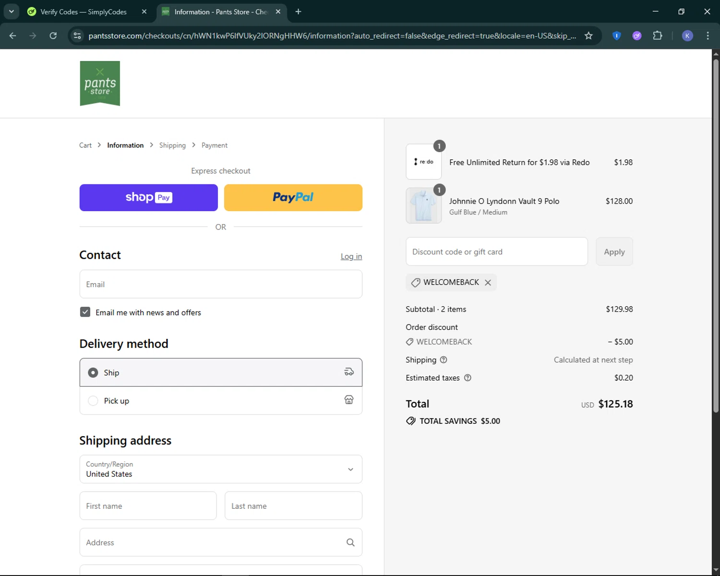Image resolution: width=720 pixels, height=576 pixels.
Task: Apply the discount code
Action: pyautogui.click(x=614, y=252)
